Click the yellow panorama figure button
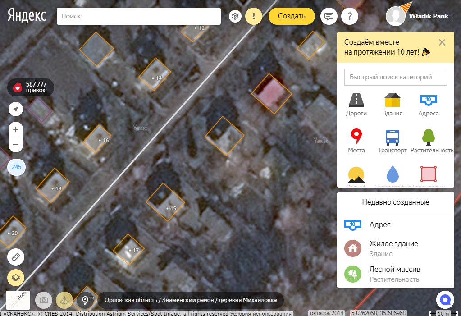 pyautogui.click(x=64, y=300)
